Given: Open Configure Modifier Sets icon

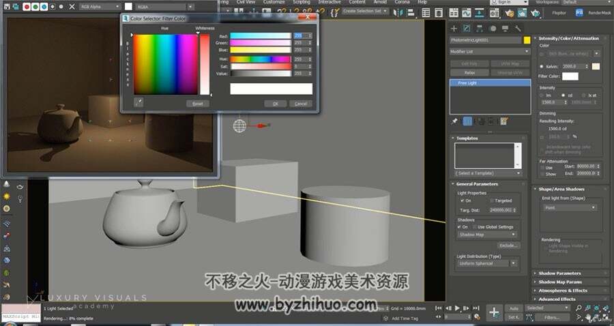Looking at the screenshot, I should click(504, 121).
